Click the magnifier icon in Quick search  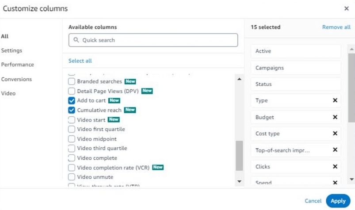pos(76,40)
